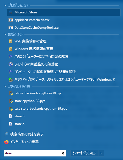Click the Microsoft Store app icon
This screenshot has width=123, height=160.
coord(11,12)
